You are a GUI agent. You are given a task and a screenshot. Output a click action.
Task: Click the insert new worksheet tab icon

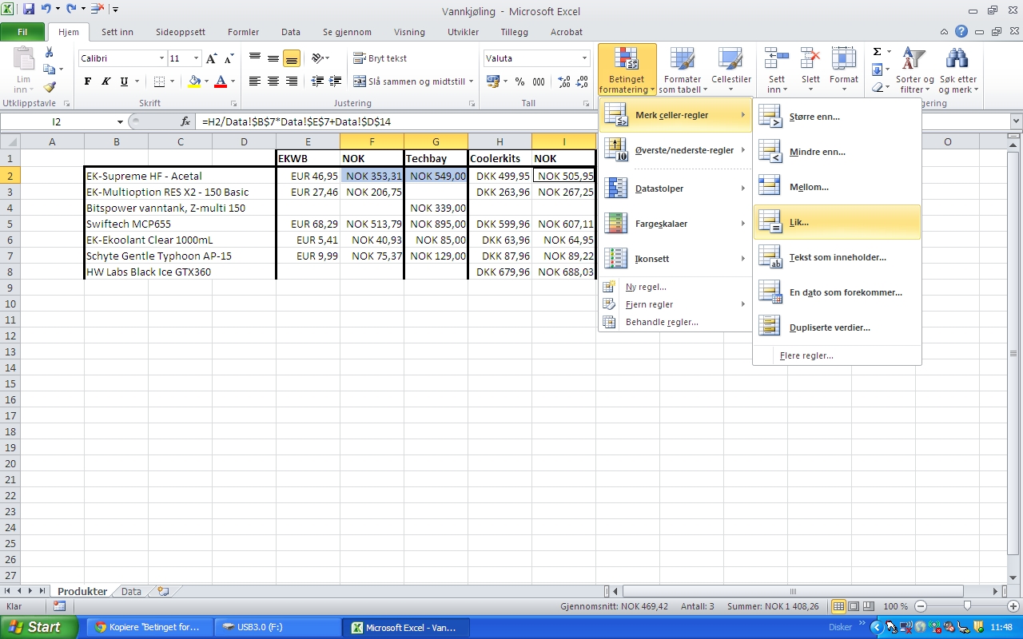(x=164, y=591)
